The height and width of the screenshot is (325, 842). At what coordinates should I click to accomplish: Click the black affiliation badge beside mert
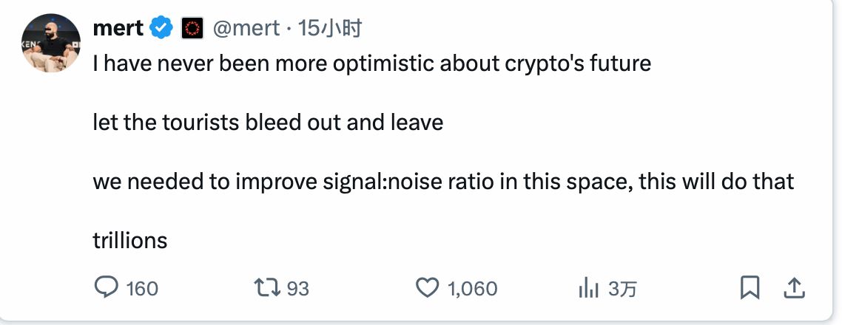point(192,29)
